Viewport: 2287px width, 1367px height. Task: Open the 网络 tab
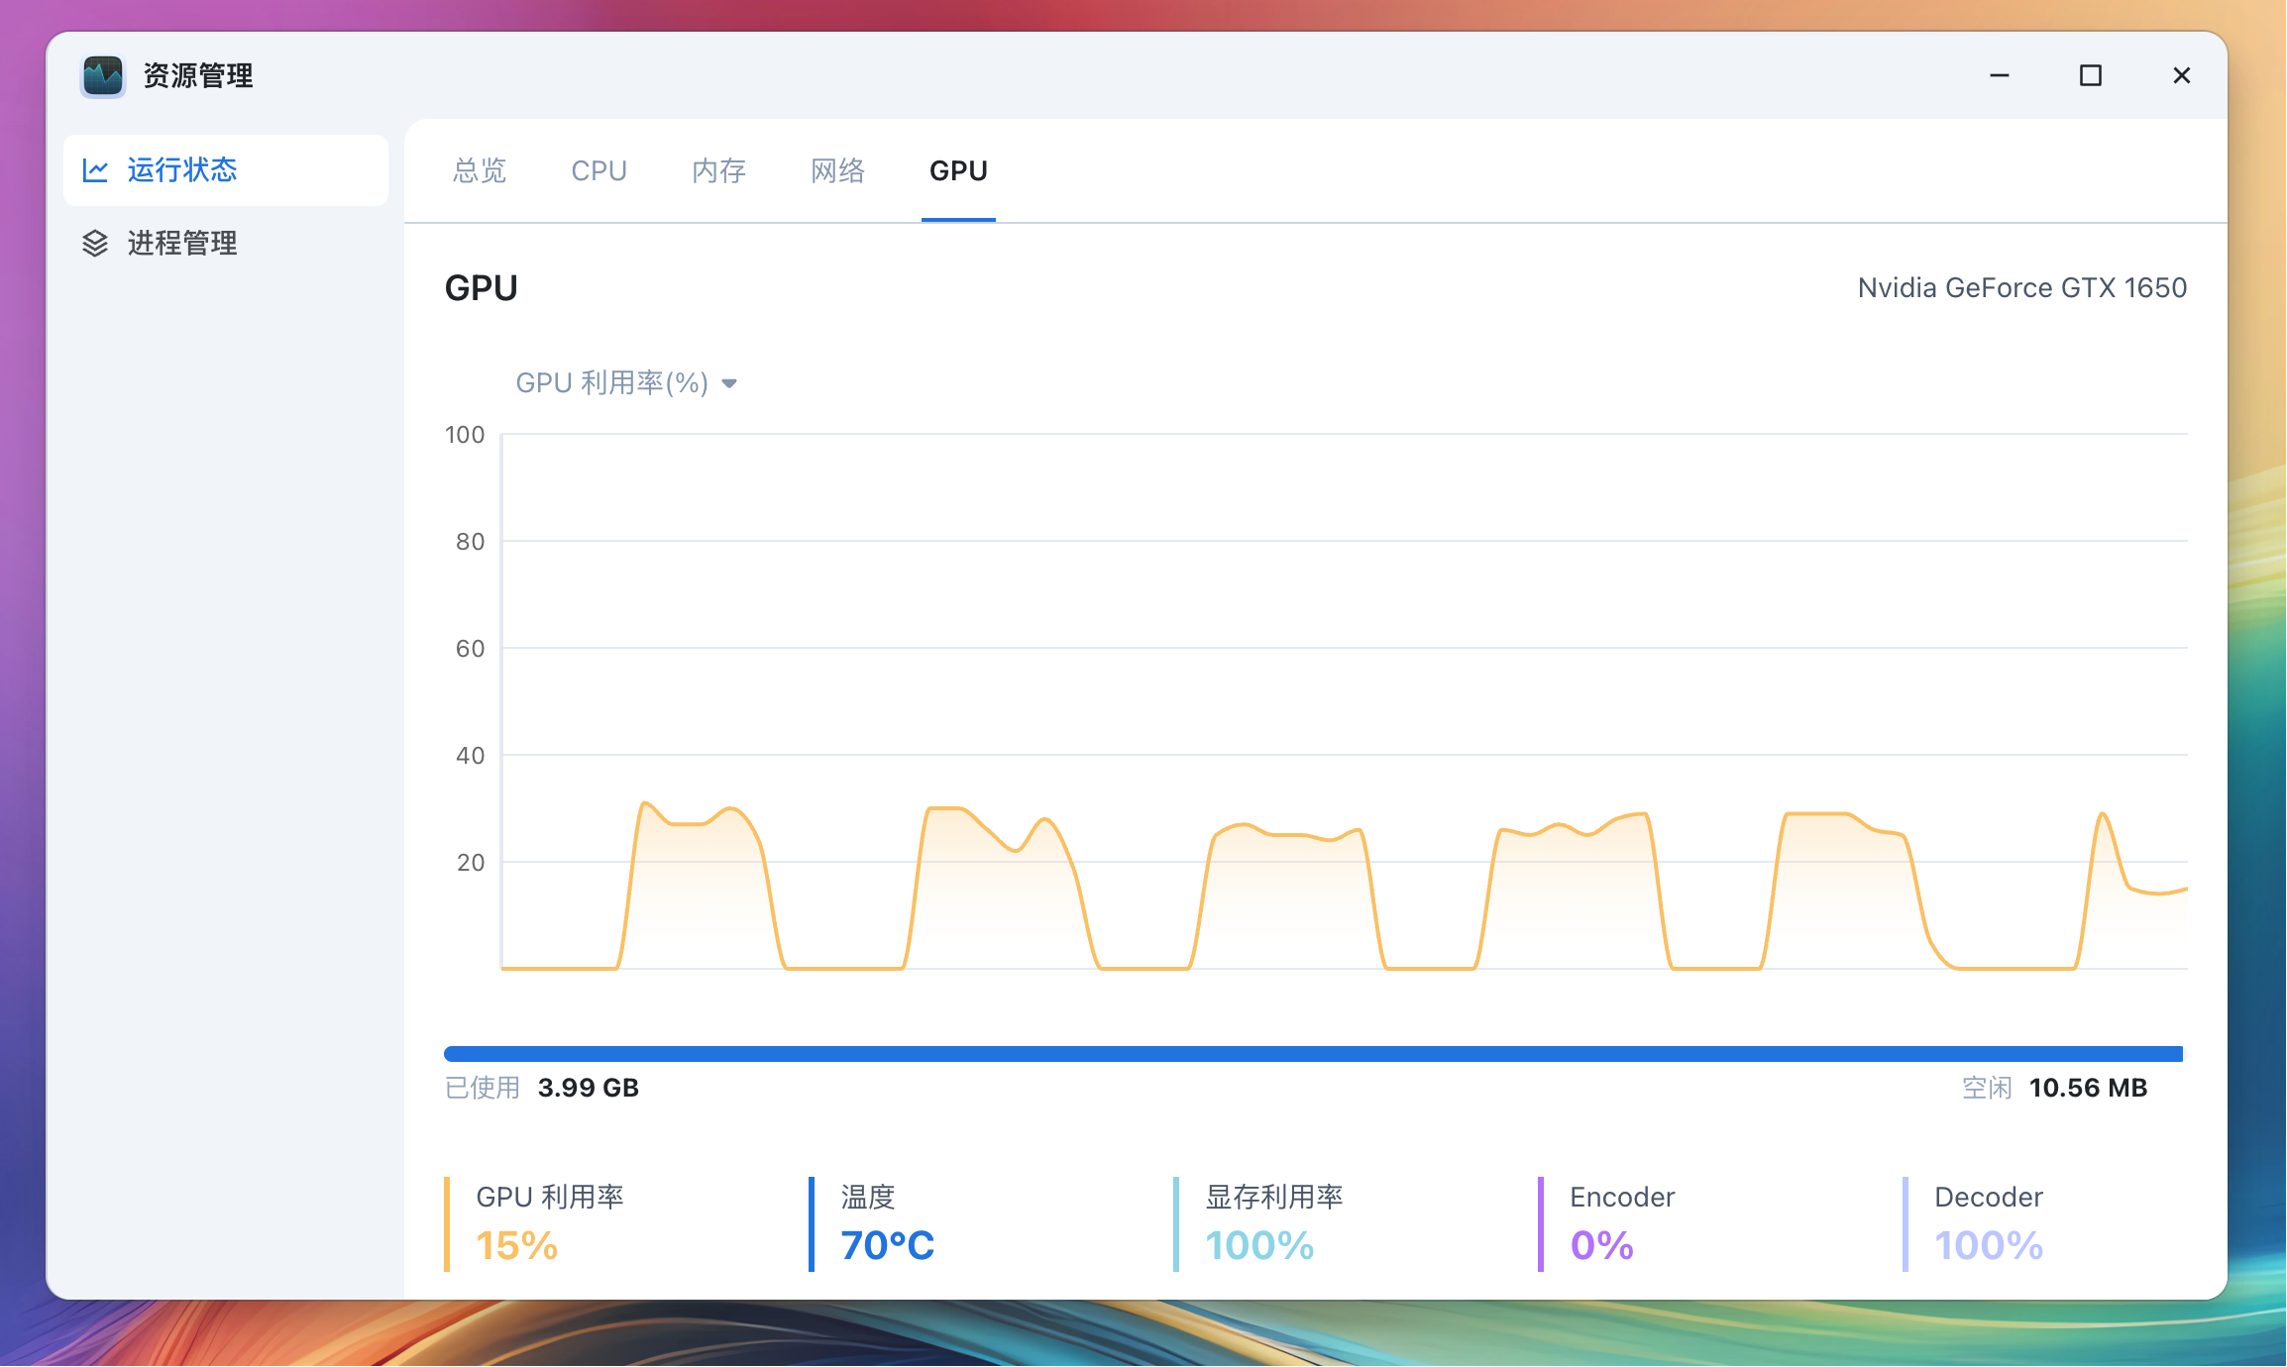[x=837, y=171]
